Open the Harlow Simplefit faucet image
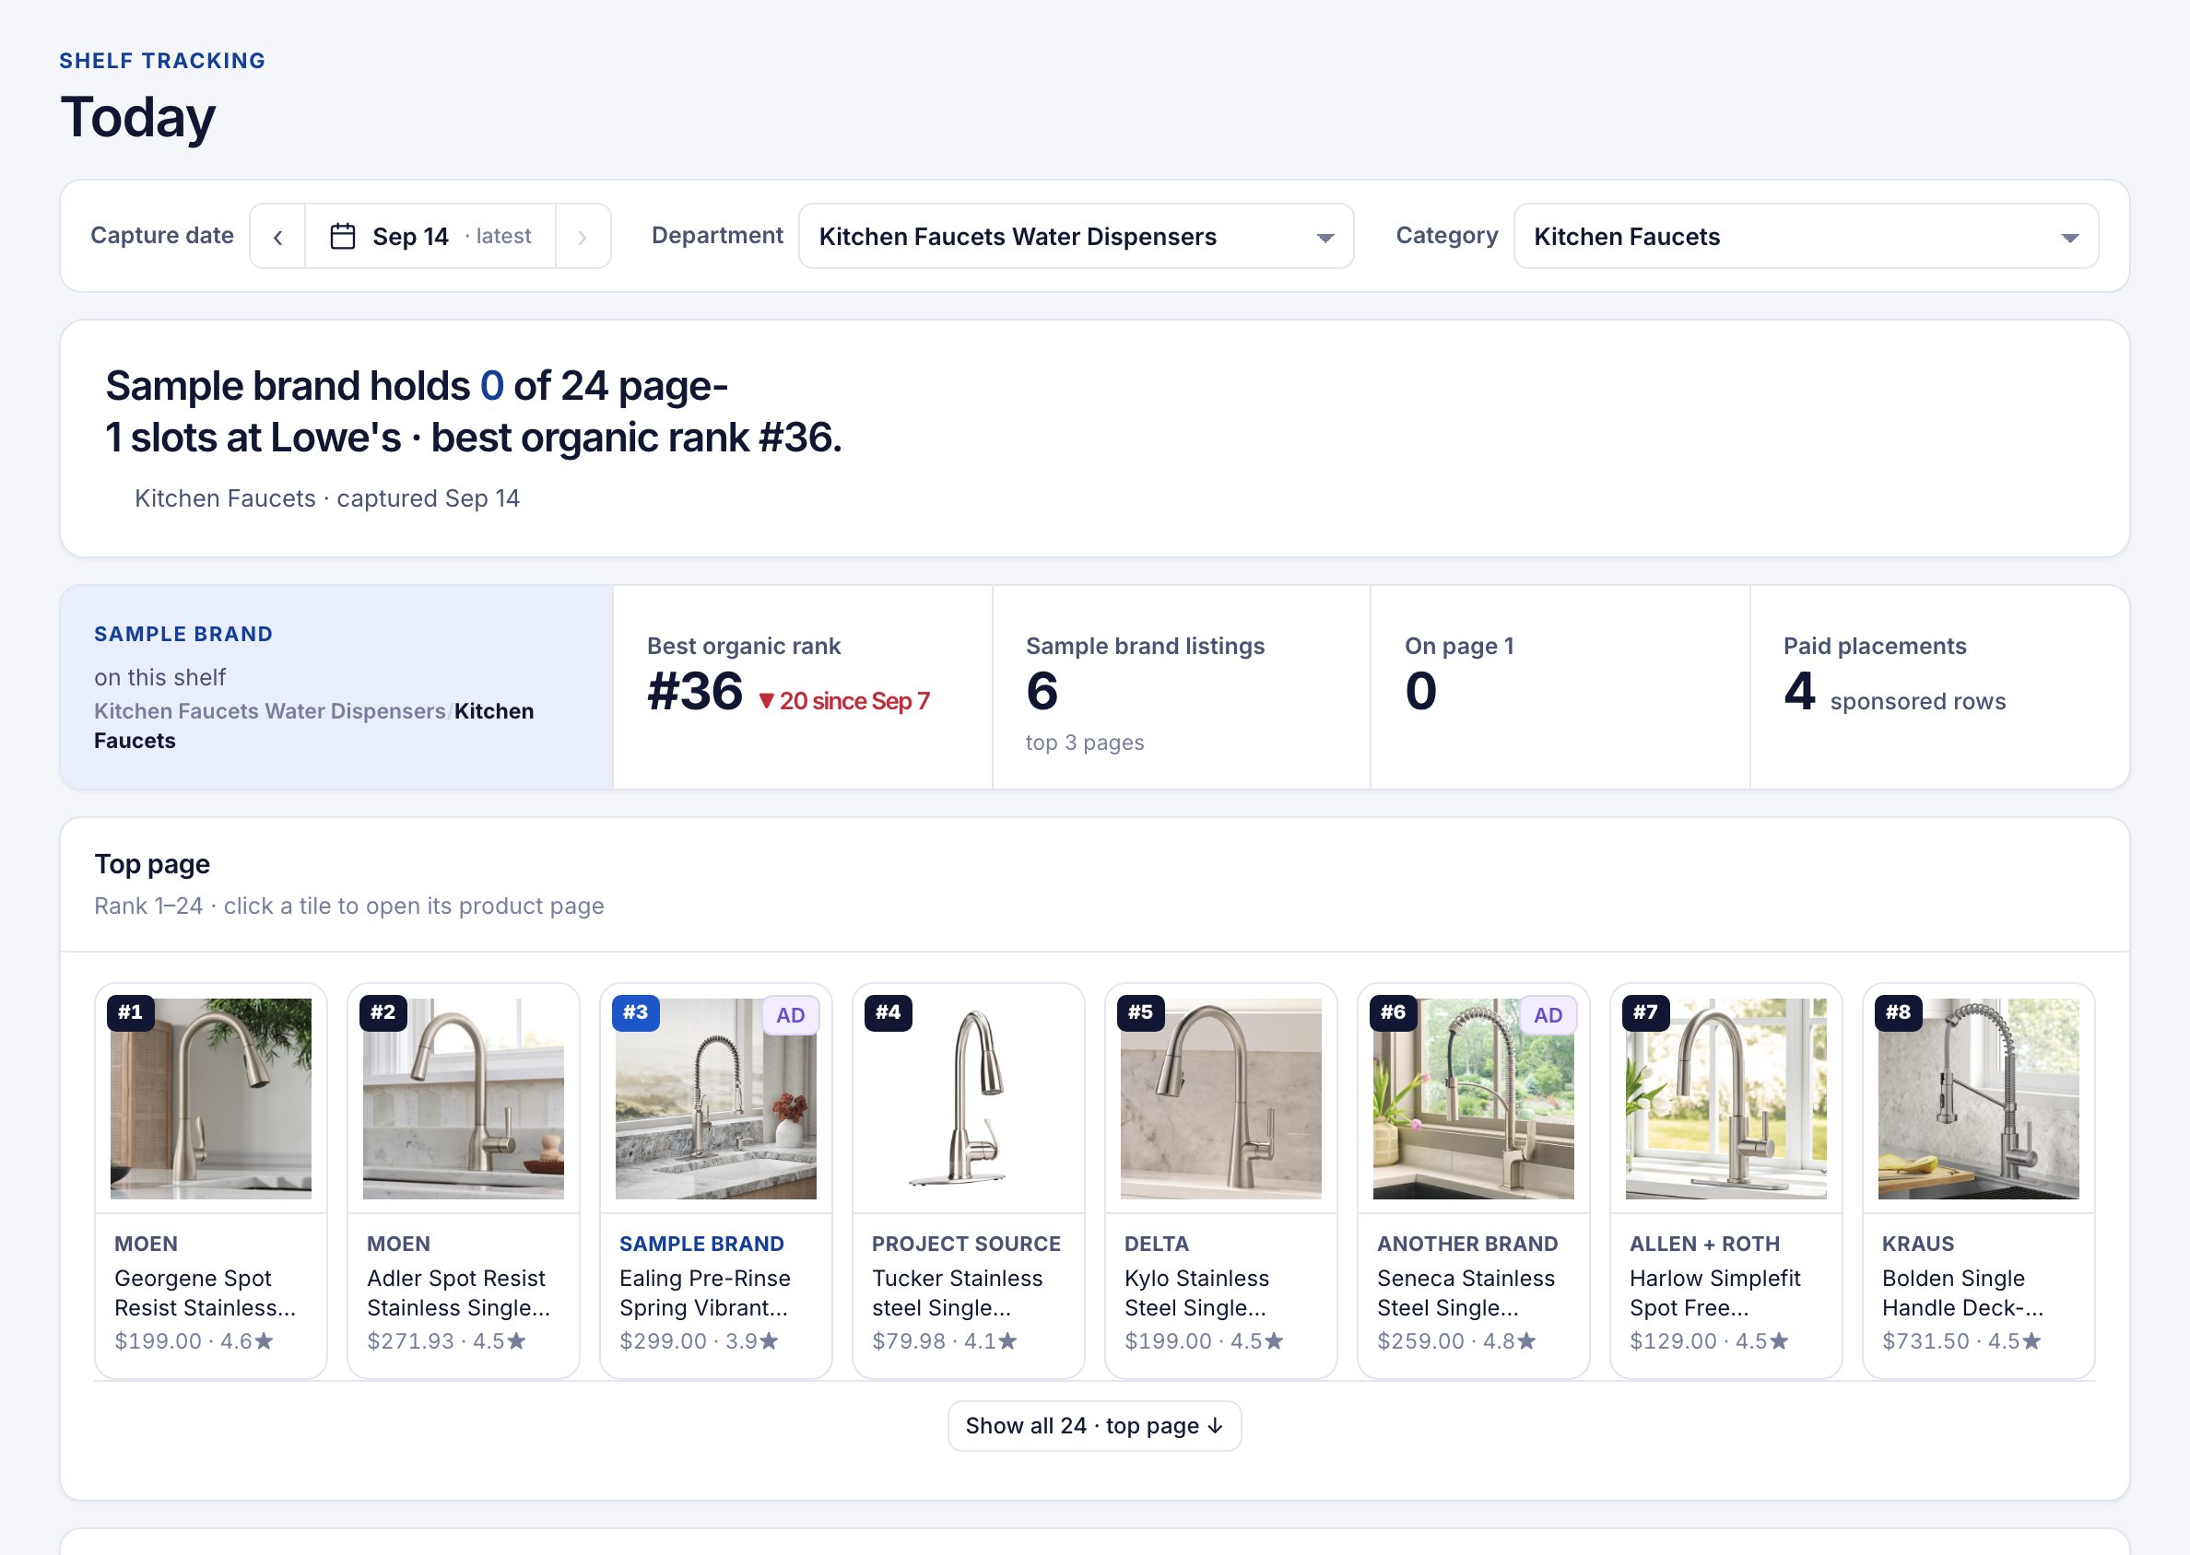 tap(1725, 1098)
